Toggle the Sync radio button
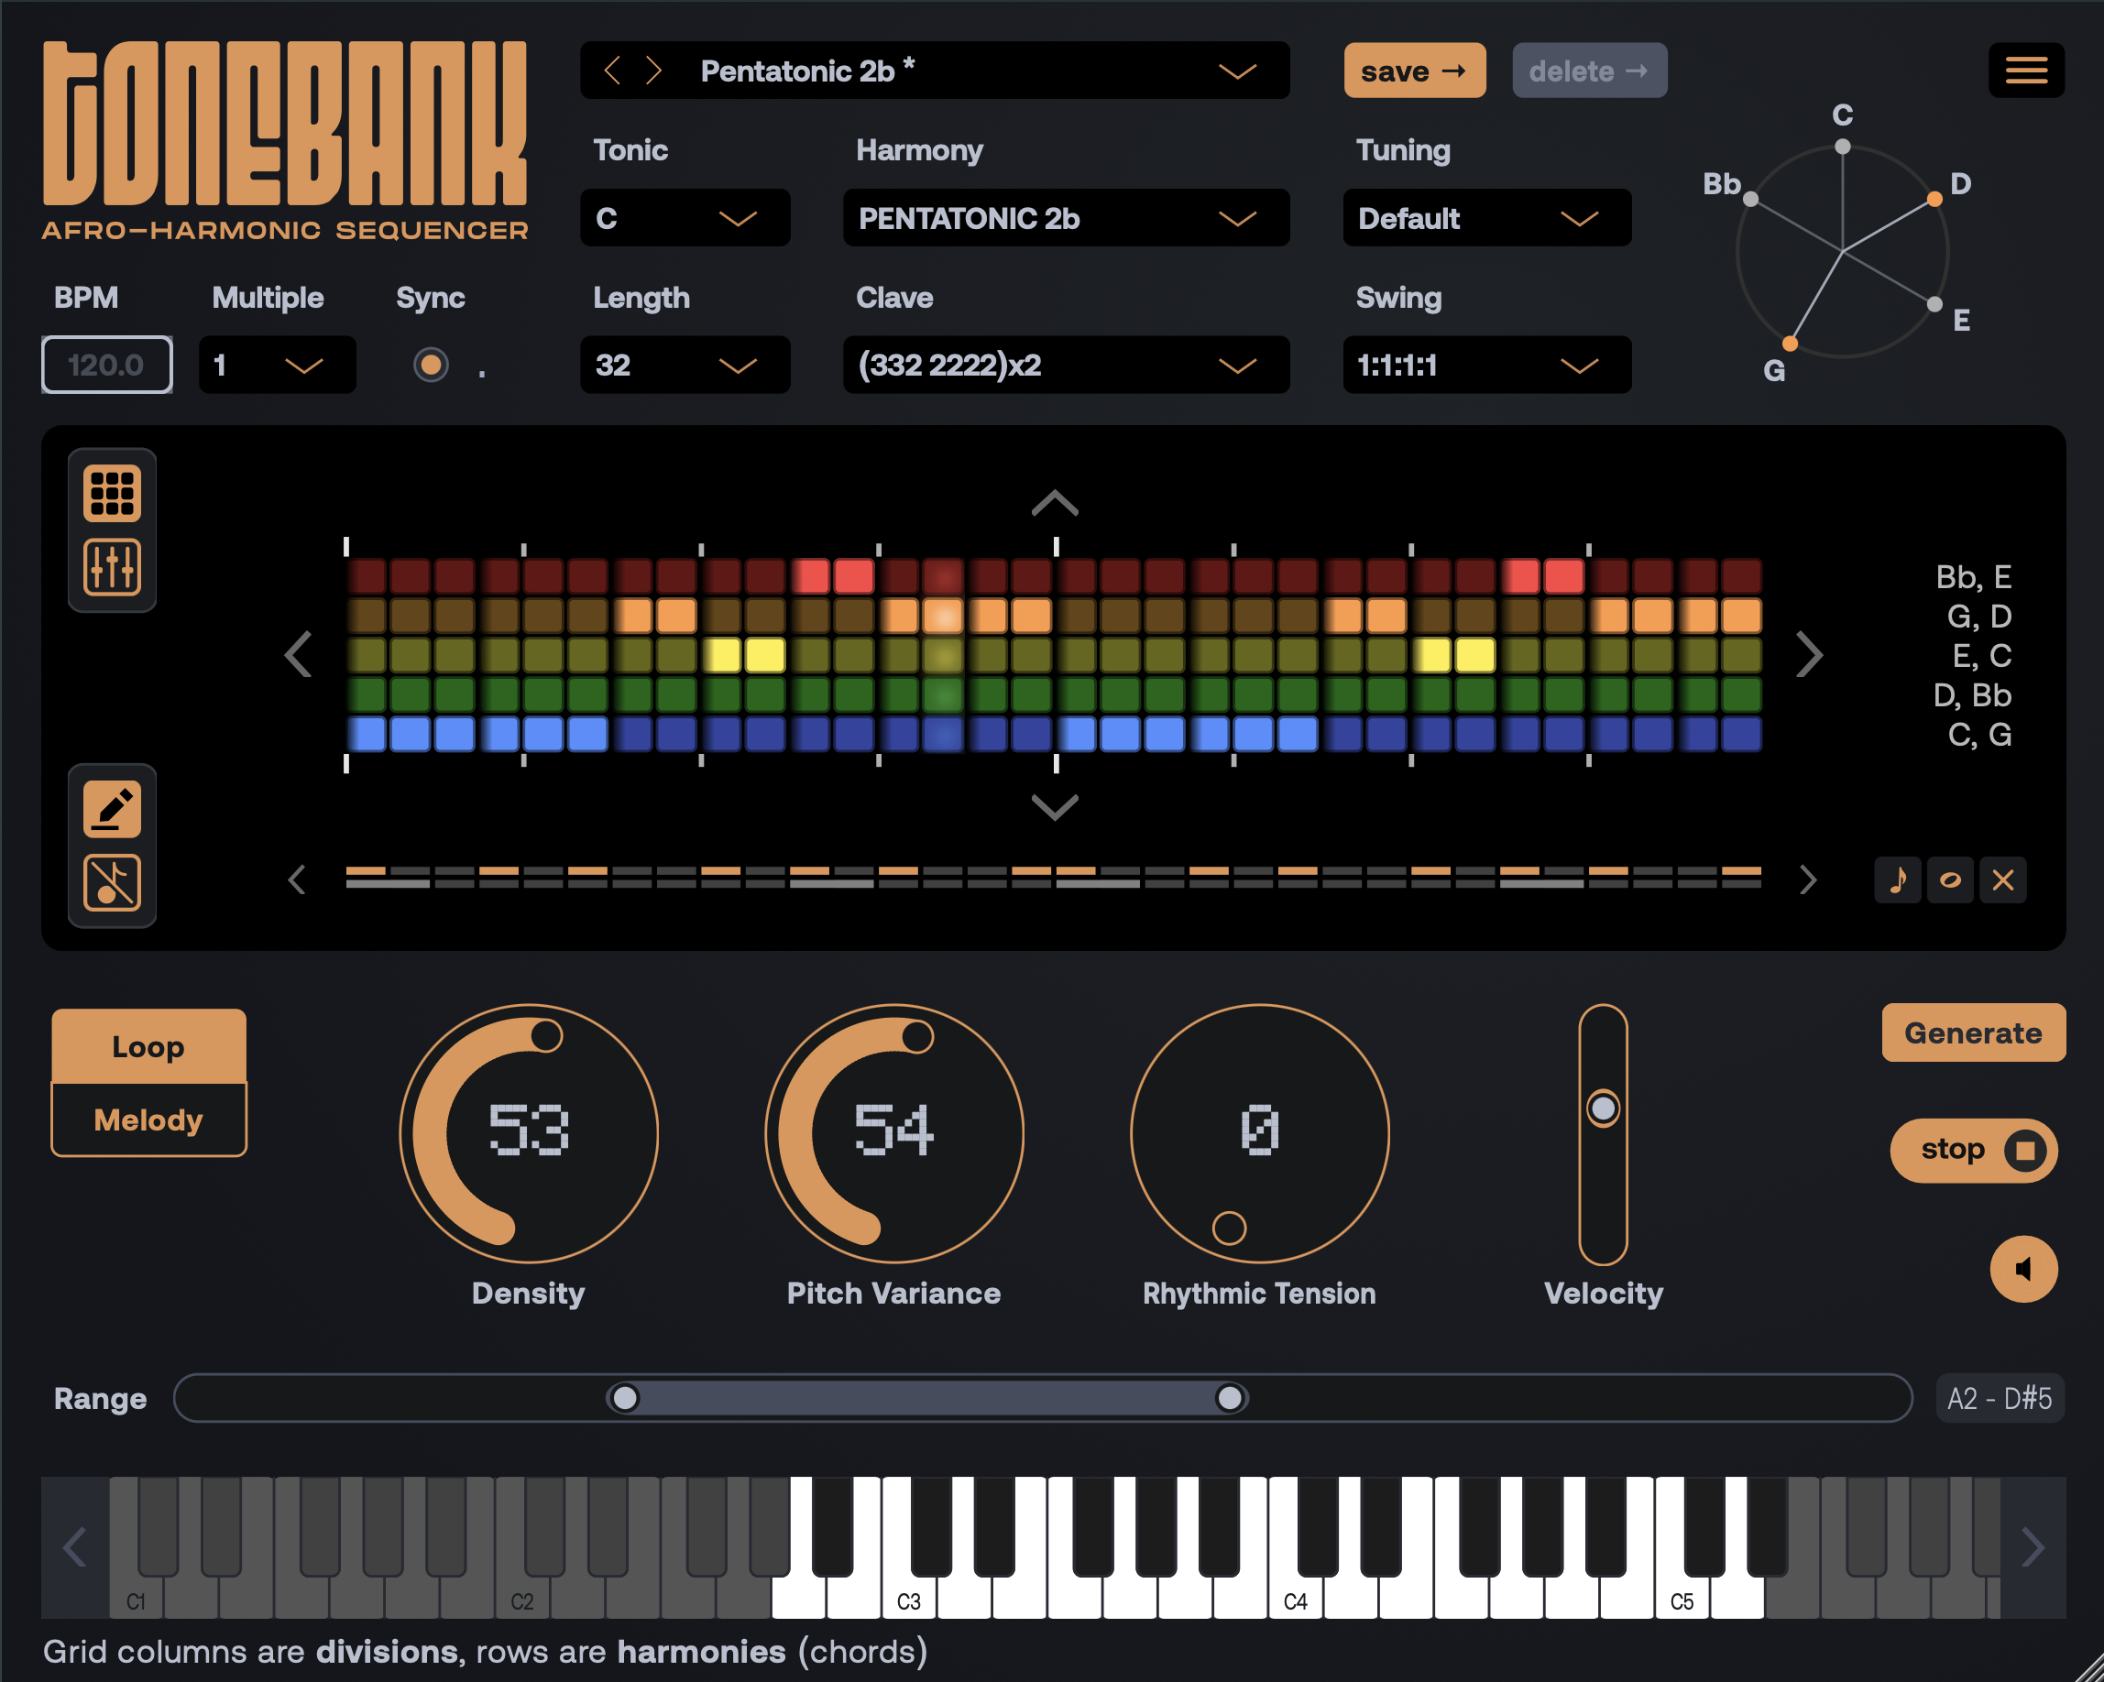The height and width of the screenshot is (1682, 2104). click(432, 365)
